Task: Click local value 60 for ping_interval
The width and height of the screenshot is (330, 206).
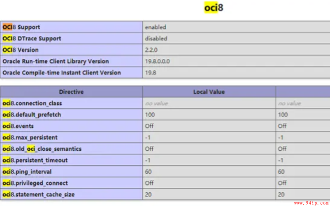Action: pos(148,172)
